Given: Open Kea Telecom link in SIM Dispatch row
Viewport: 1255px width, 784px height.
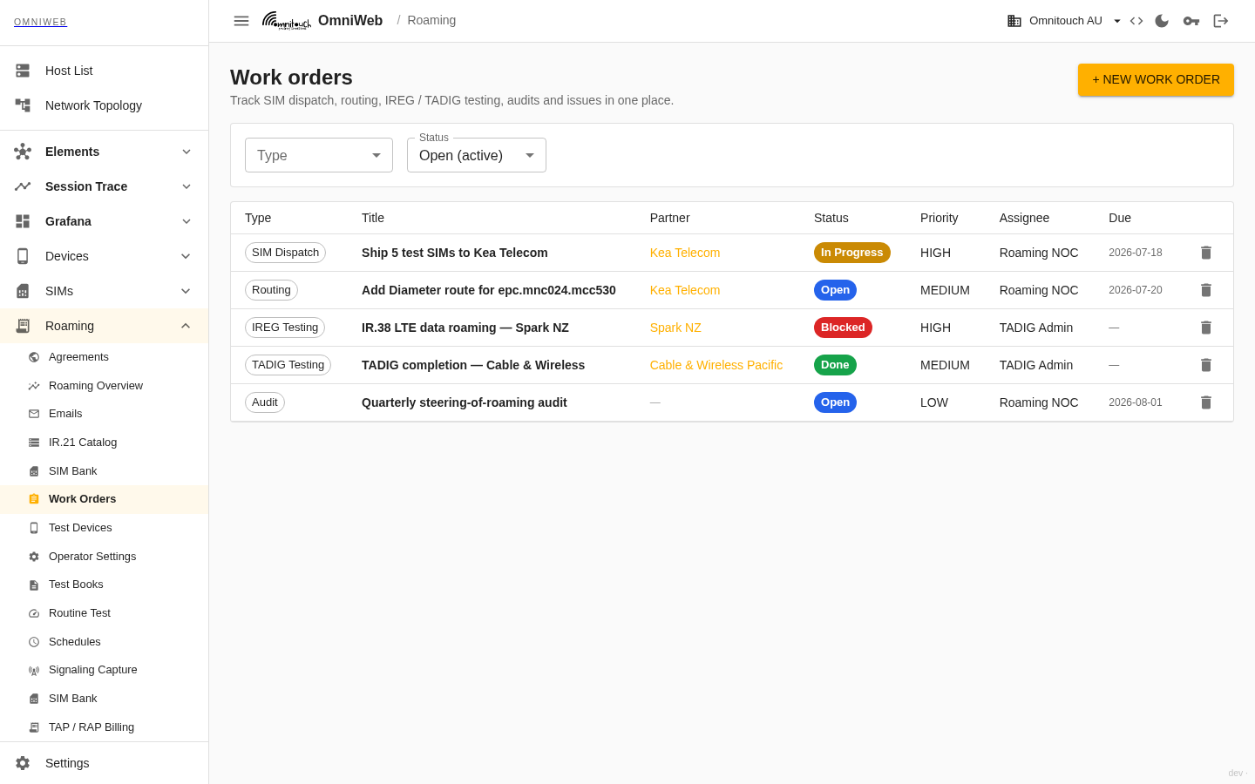Looking at the screenshot, I should 685,253.
